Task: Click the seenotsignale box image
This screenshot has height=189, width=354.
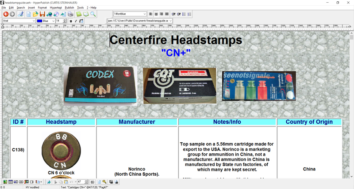Action: (x=259, y=86)
